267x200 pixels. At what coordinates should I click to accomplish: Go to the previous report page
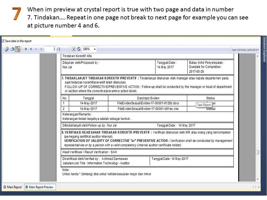[31, 49]
